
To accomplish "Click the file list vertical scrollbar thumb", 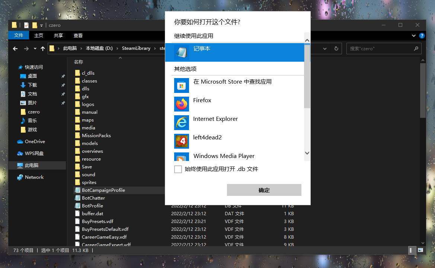I will pyautogui.click(x=422, y=90).
